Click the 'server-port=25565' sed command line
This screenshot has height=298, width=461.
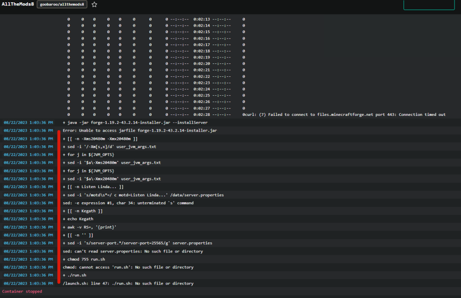(137, 243)
